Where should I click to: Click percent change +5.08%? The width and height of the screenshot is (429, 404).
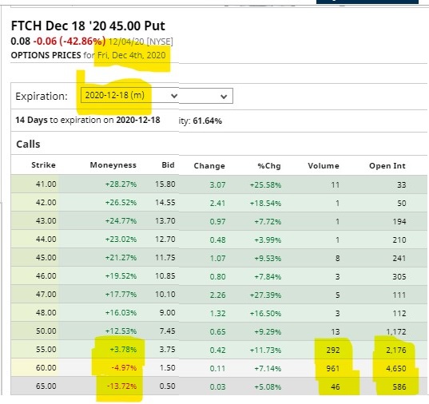coord(268,386)
